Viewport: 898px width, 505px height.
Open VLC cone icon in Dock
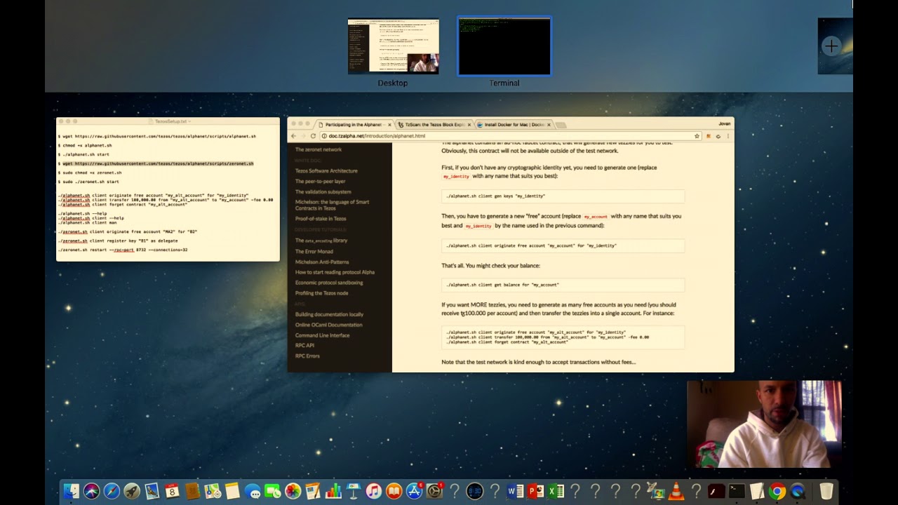(676, 492)
